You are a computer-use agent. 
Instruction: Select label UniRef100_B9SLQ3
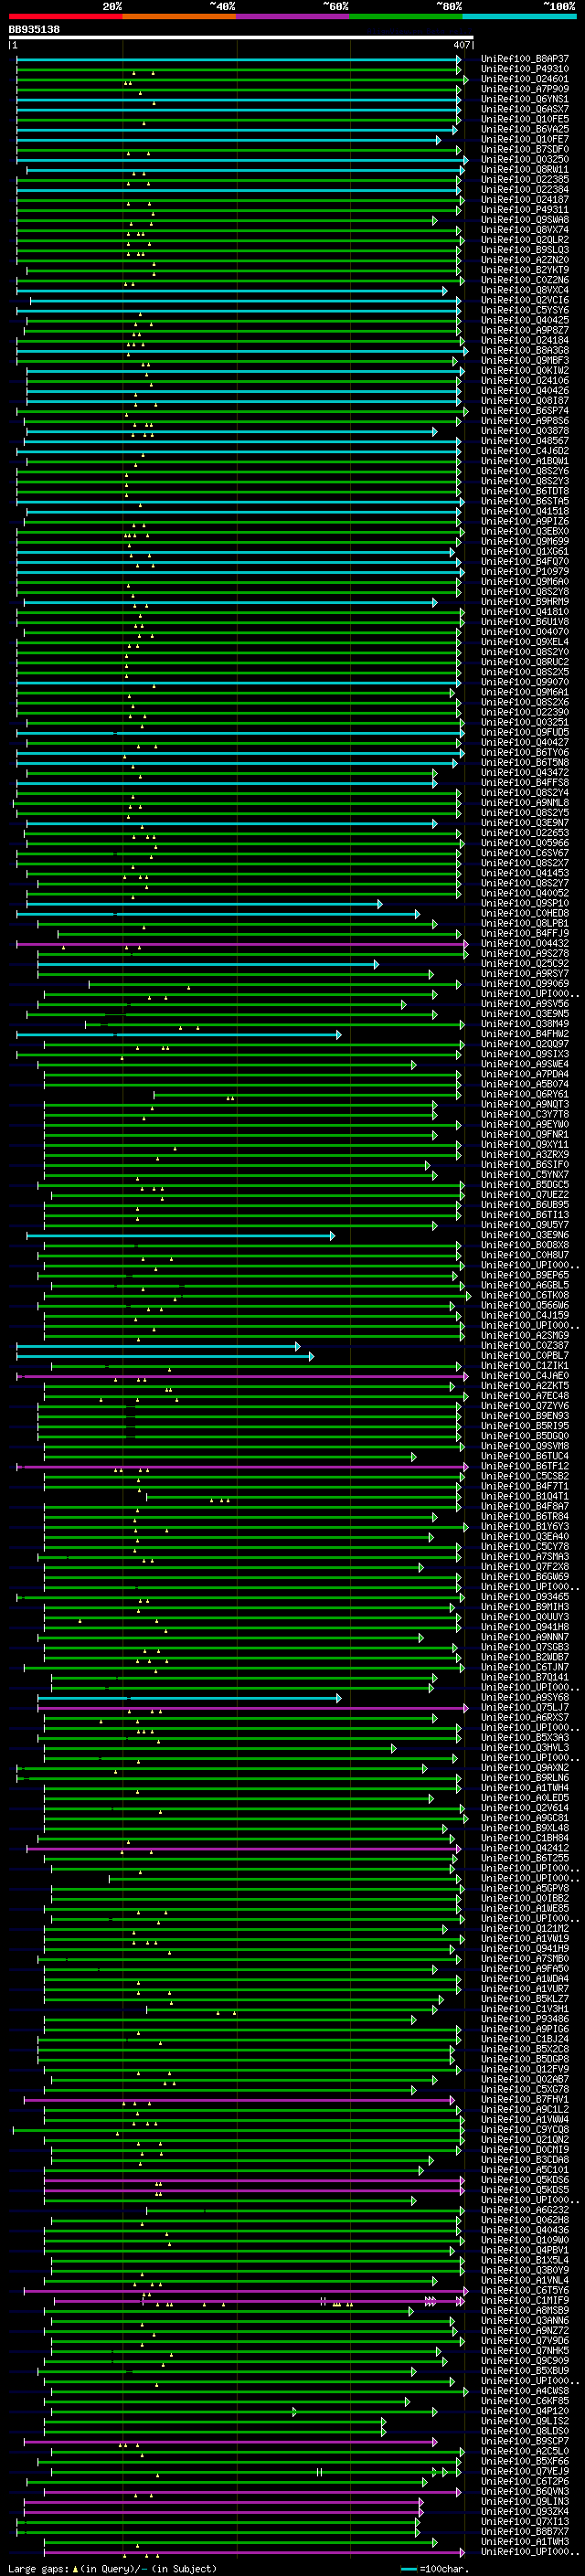(x=525, y=250)
